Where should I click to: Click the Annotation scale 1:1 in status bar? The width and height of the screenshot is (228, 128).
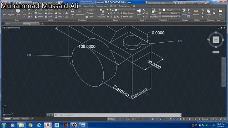pos(185,119)
